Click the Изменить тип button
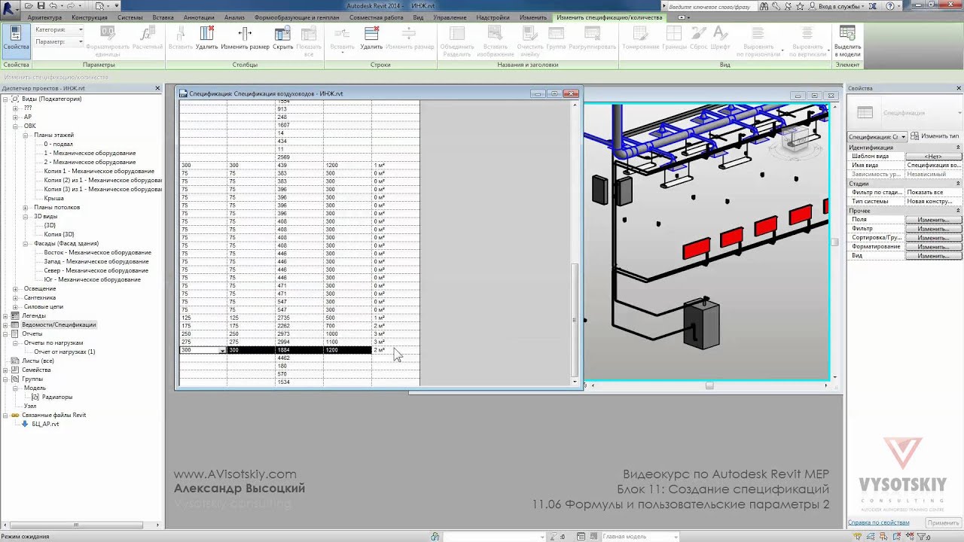Viewport: 964px width, 542px height. [935, 136]
